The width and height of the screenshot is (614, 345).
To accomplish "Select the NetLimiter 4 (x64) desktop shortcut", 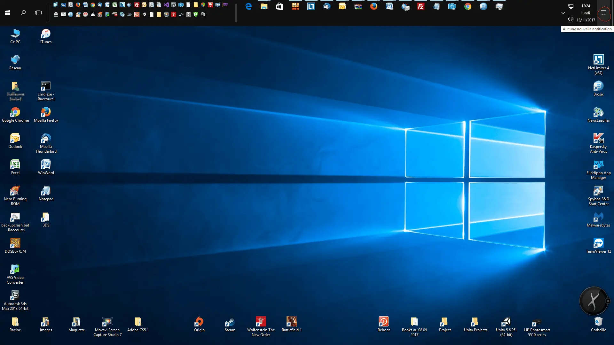I will click(598, 65).
